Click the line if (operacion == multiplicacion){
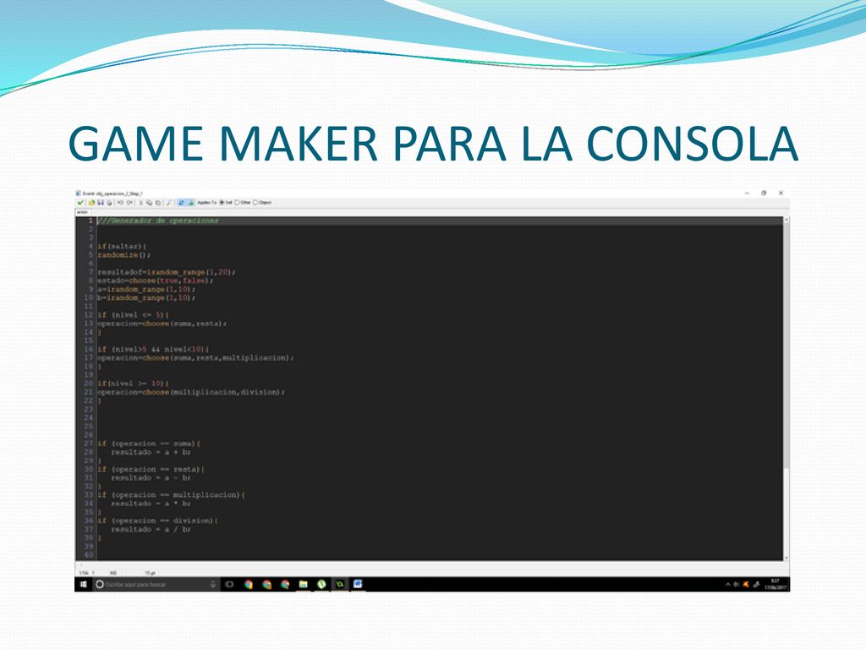 pyautogui.click(x=171, y=494)
